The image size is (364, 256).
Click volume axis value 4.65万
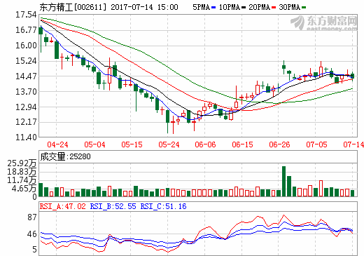pyautogui.click(x=24, y=189)
